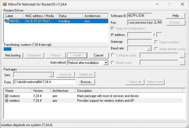
Task: Click the Save set button
Action: point(66,75)
